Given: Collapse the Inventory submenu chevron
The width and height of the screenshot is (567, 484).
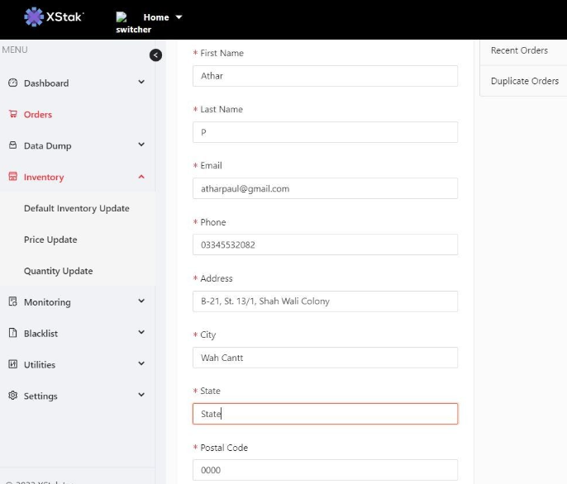Looking at the screenshot, I should click(141, 177).
